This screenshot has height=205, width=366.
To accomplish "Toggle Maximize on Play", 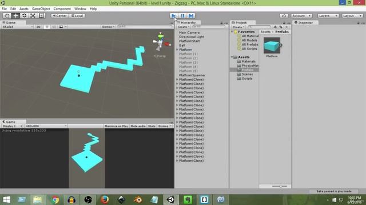I will point(116,126).
